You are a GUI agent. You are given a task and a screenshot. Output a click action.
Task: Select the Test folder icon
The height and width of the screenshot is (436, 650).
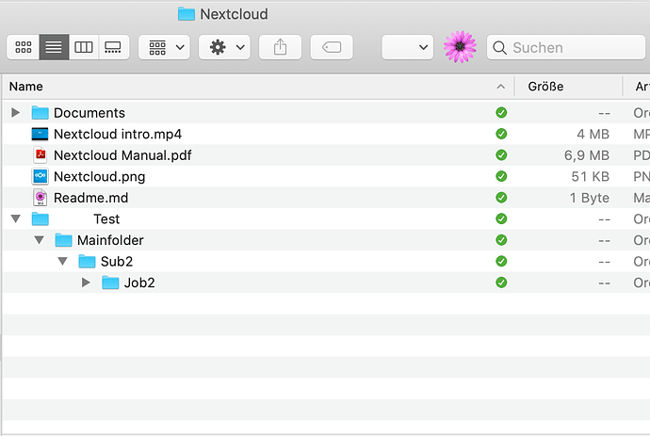[x=41, y=218]
